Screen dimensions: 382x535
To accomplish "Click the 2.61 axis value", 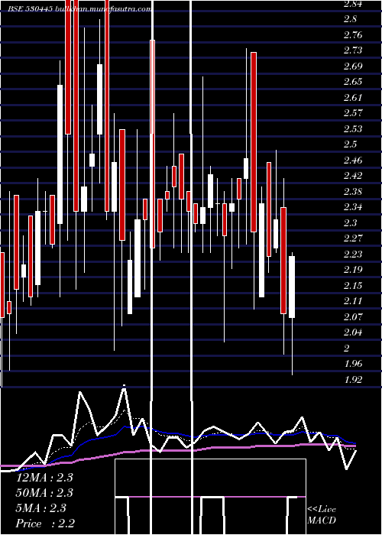I will point(353,98).
